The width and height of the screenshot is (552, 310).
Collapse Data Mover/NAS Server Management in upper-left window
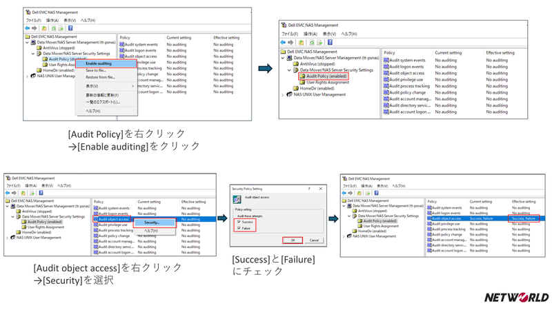(x=27, y=43)
